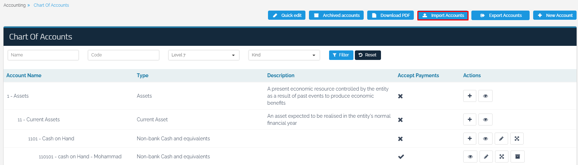Click the Accounting breadcrumb

click(14, 5)
